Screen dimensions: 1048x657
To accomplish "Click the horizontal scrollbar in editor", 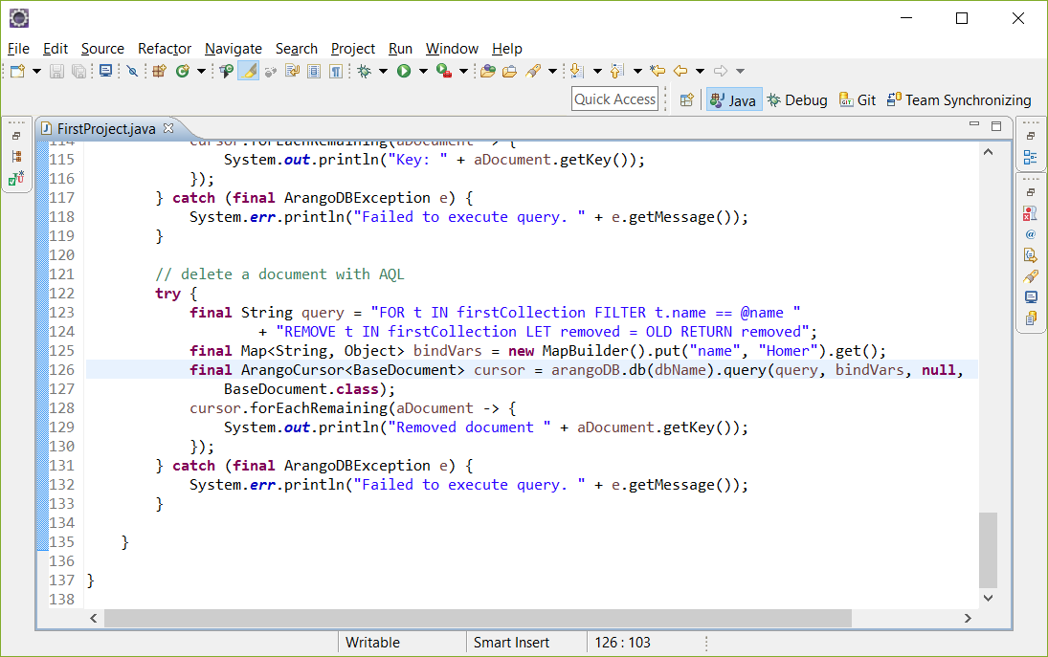I will tap(477, 619).
